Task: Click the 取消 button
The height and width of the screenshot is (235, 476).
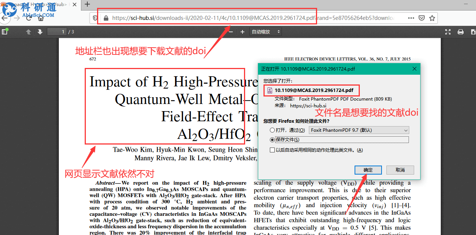Action: point(400,170)
